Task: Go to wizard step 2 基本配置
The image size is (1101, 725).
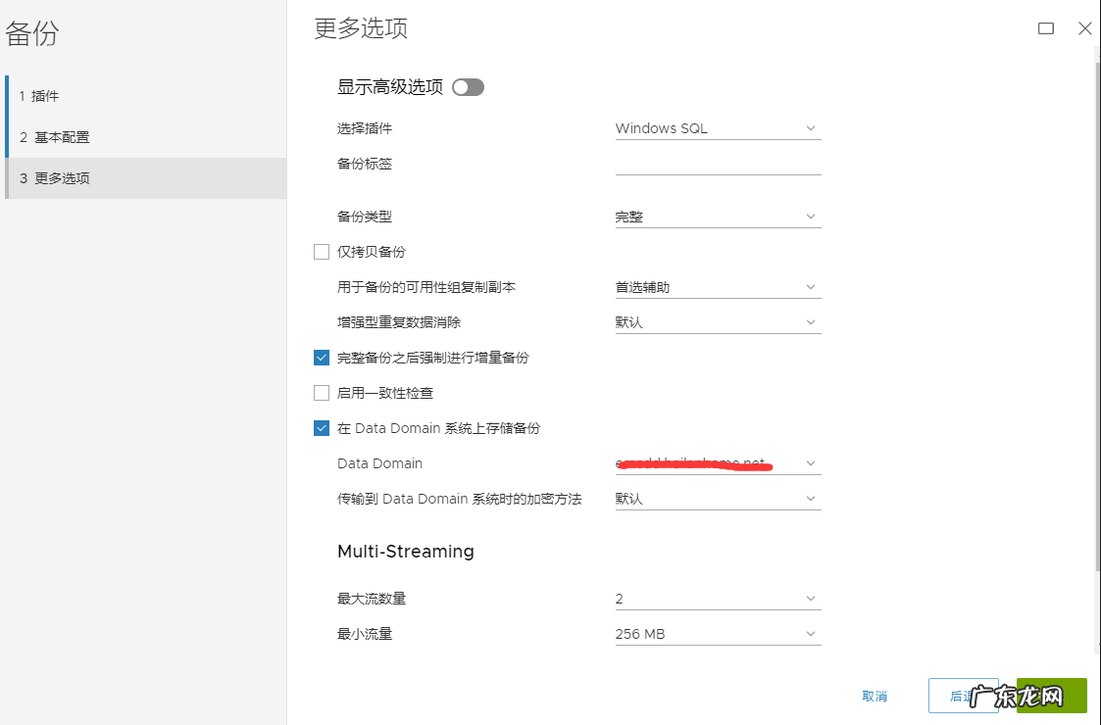Action: point(54,137)
